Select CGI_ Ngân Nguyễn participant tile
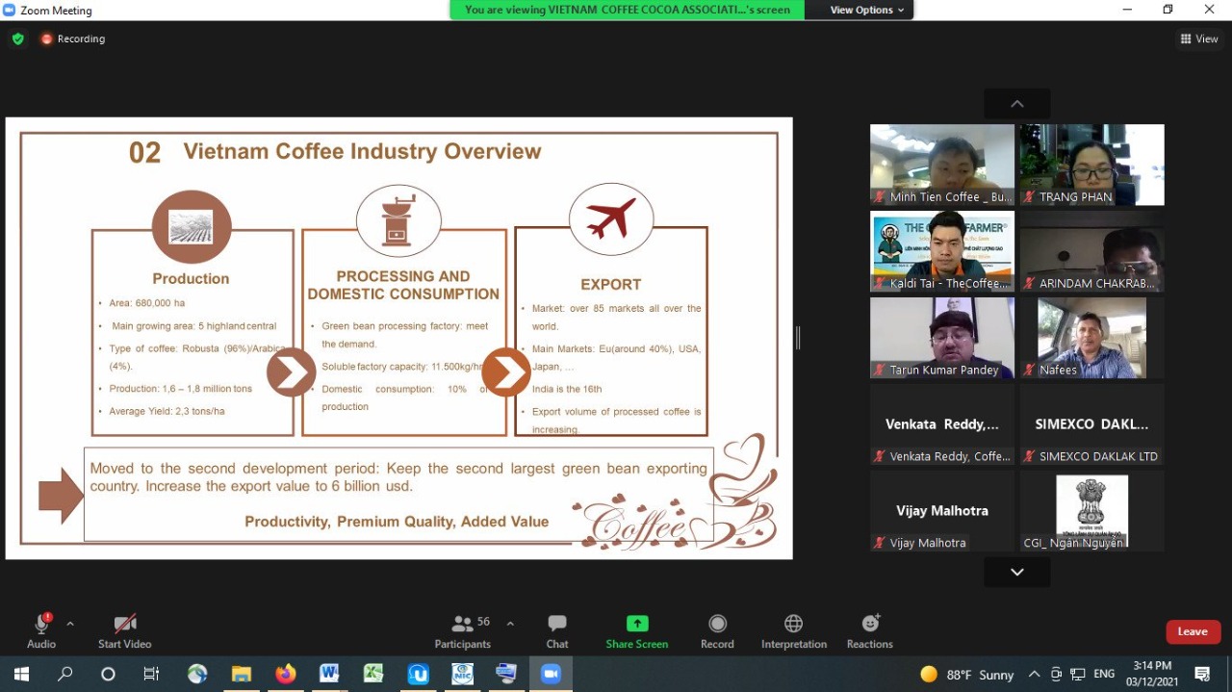1232x692 pixels. 1092,511
